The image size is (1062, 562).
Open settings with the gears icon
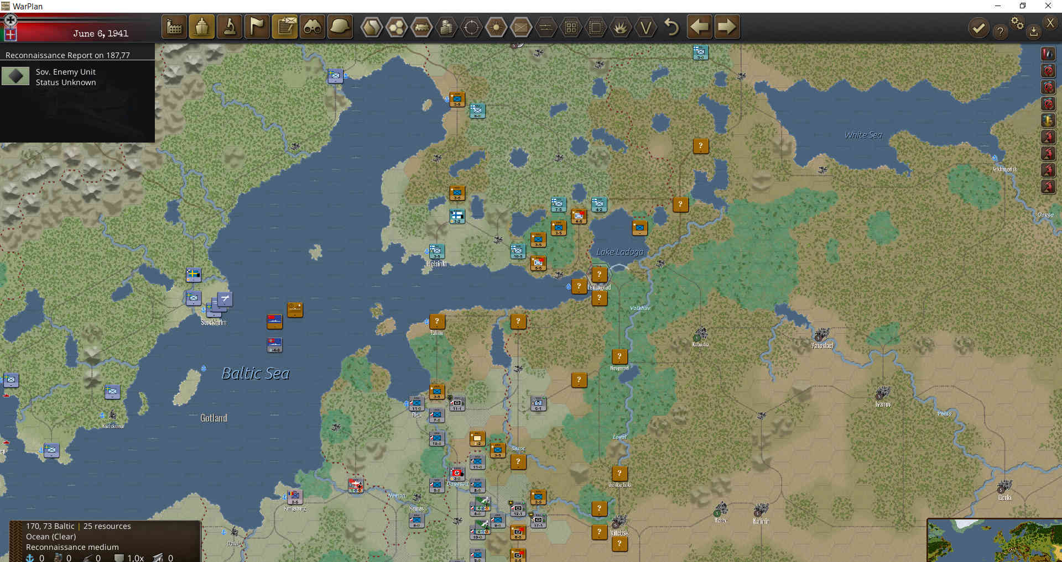[x=1017, y=23]
